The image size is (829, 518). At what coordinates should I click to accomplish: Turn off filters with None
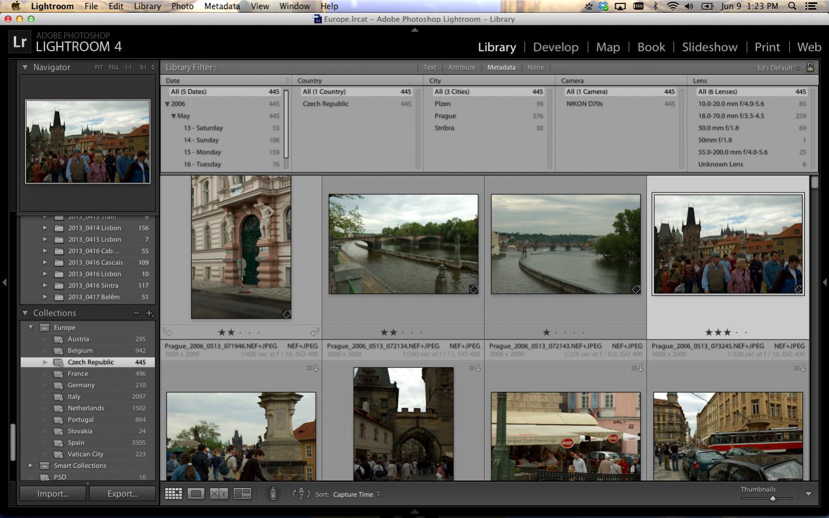coord(535,67)
